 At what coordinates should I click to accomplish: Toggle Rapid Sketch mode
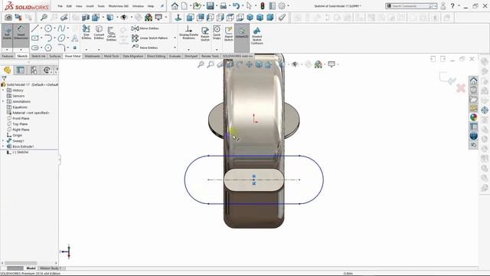(228, 34)
